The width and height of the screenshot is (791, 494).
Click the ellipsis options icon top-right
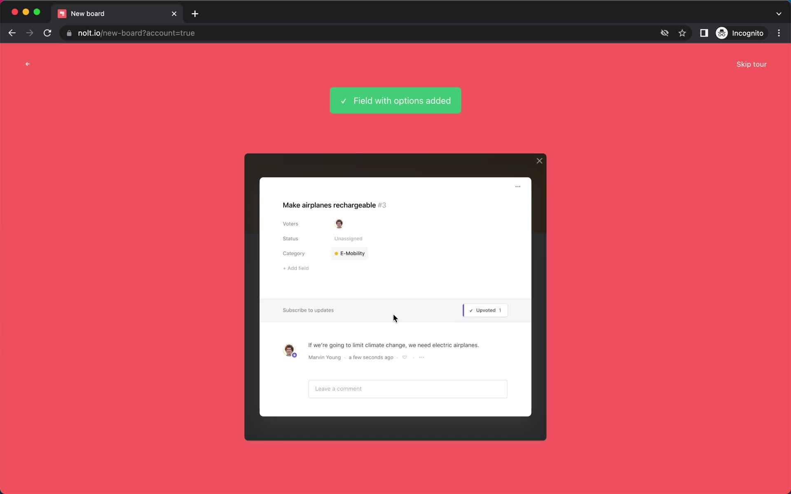tap(518, 186)
